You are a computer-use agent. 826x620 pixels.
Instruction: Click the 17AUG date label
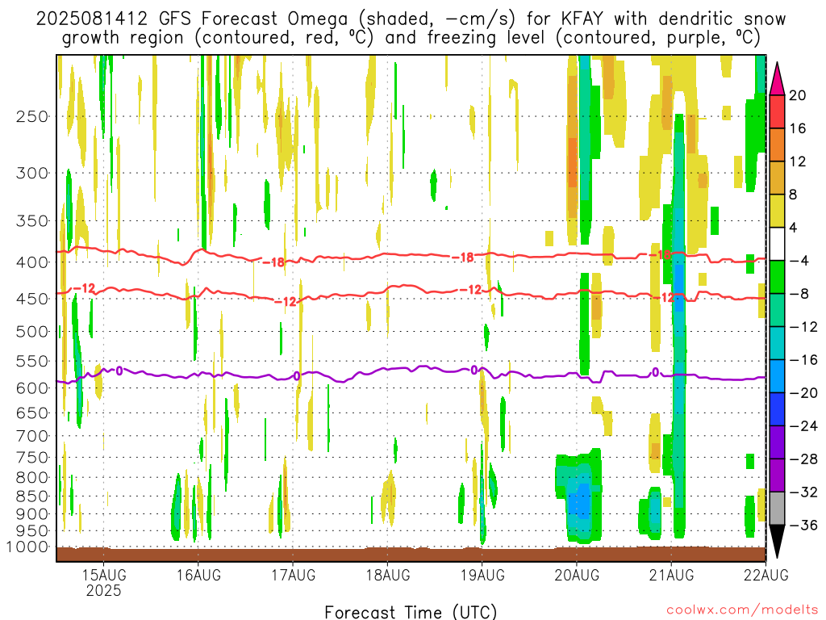pos(293,575)
